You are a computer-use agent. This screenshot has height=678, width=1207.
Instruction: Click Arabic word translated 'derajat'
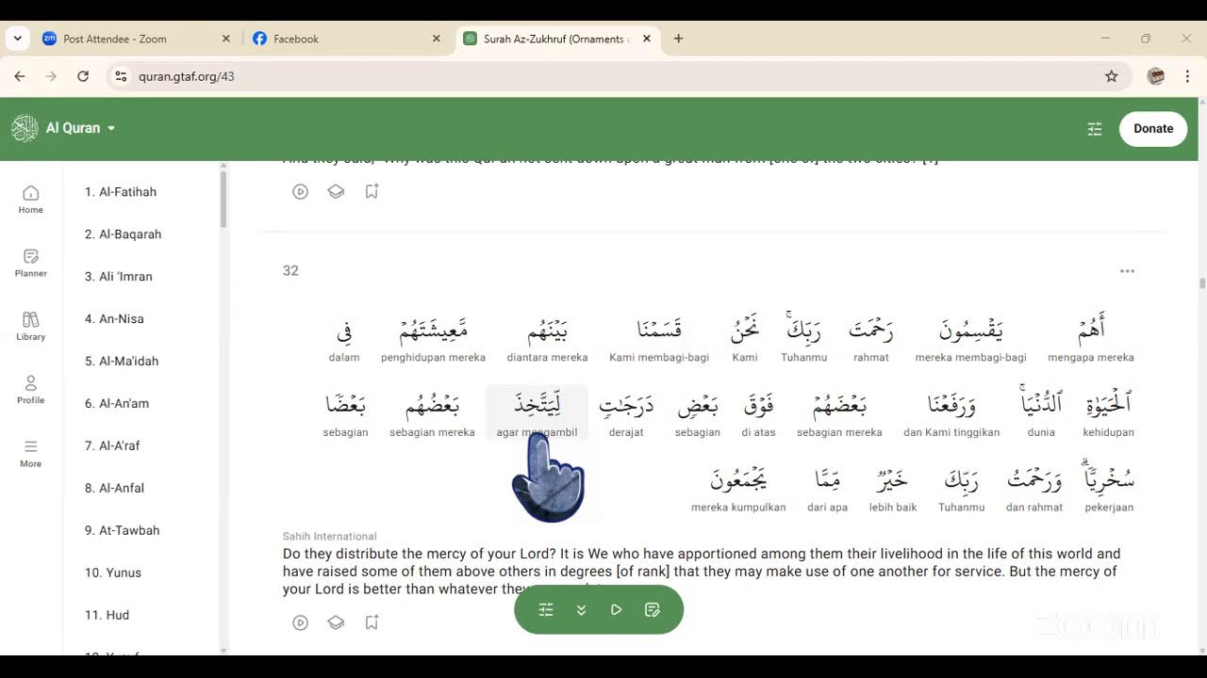tap(626, 406)
